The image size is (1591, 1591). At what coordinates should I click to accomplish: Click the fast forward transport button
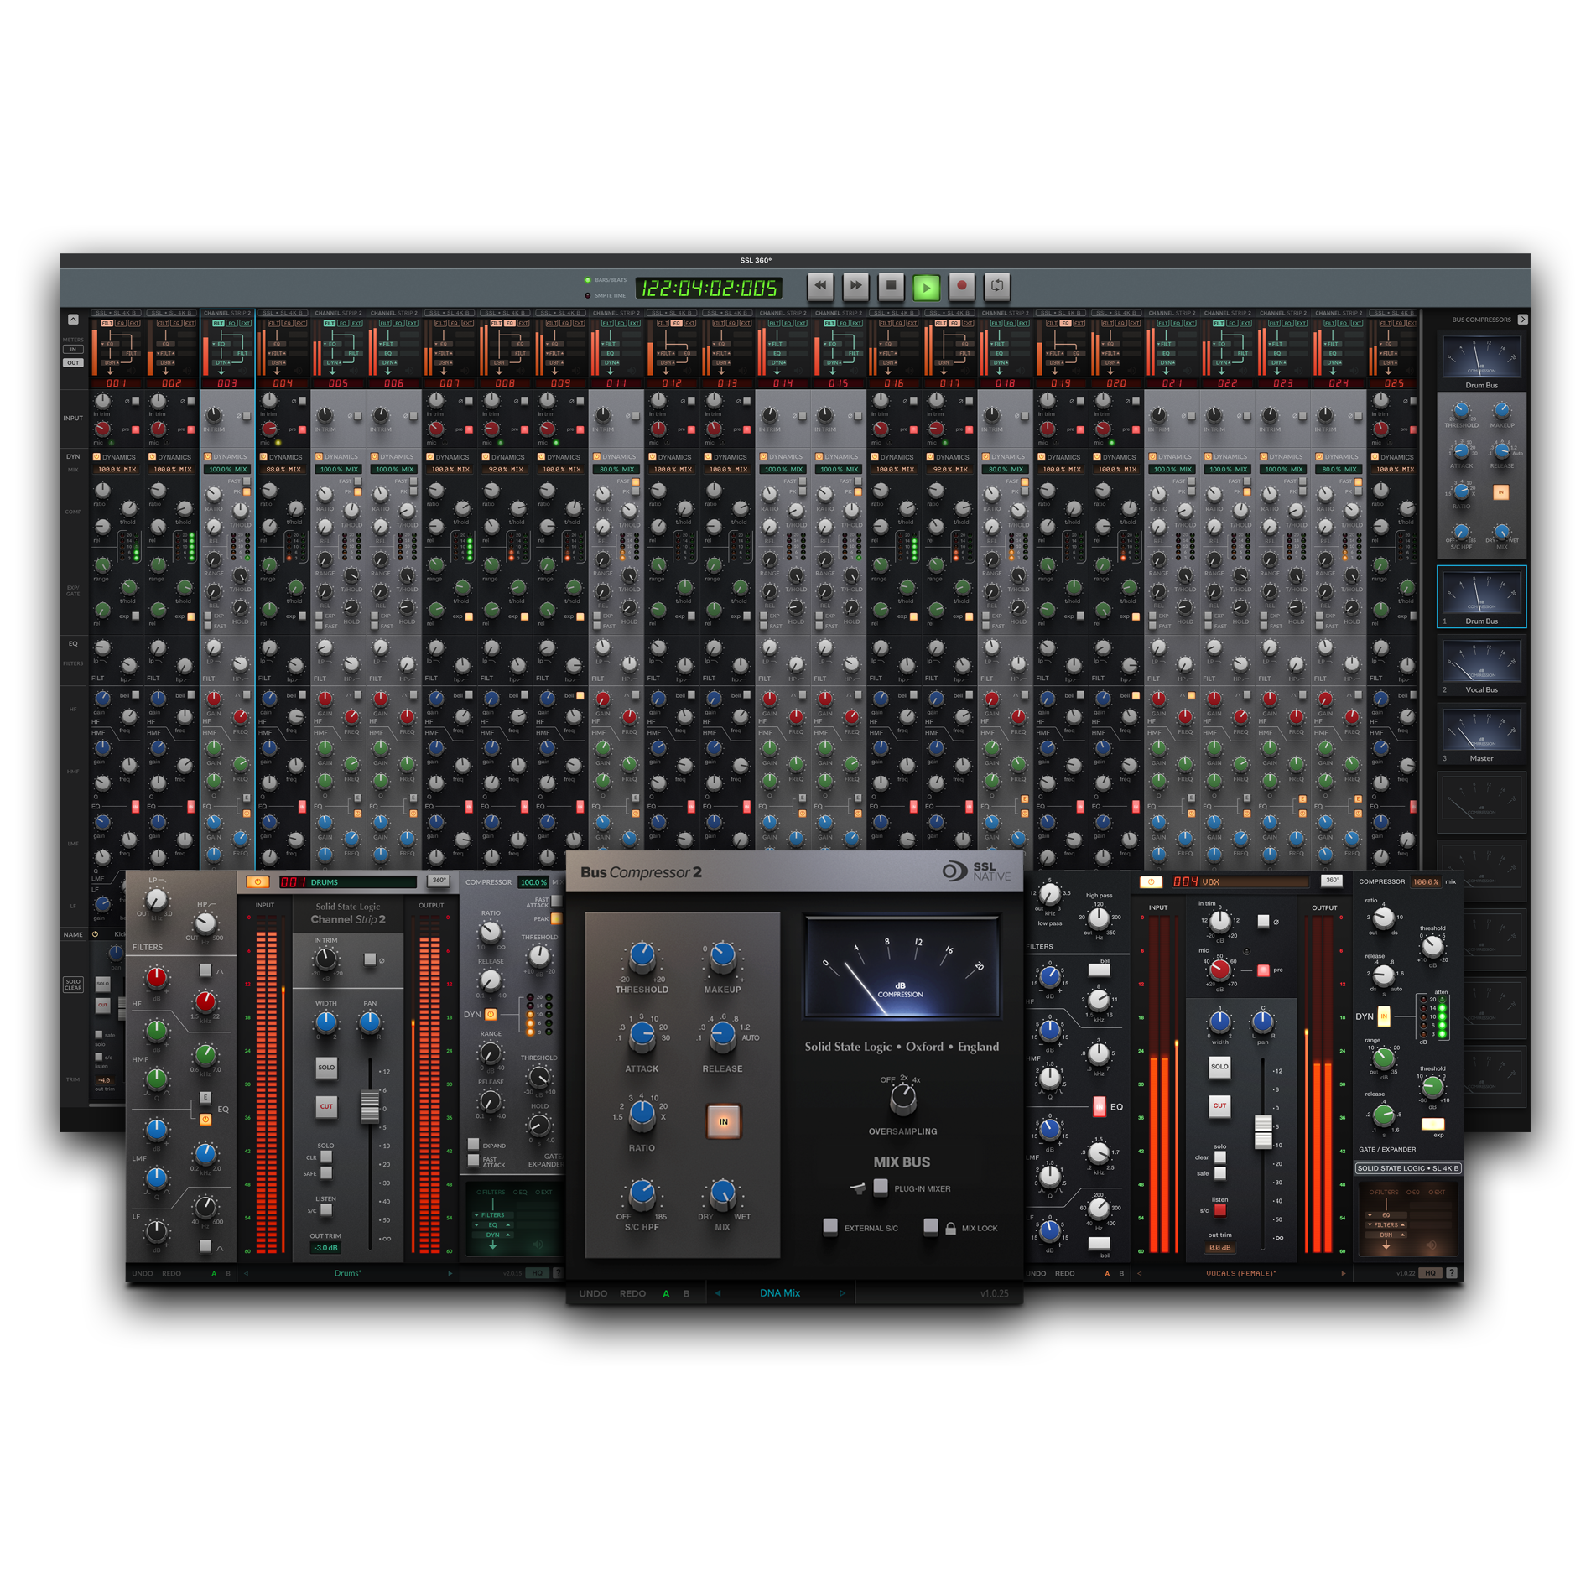point(855,286)
